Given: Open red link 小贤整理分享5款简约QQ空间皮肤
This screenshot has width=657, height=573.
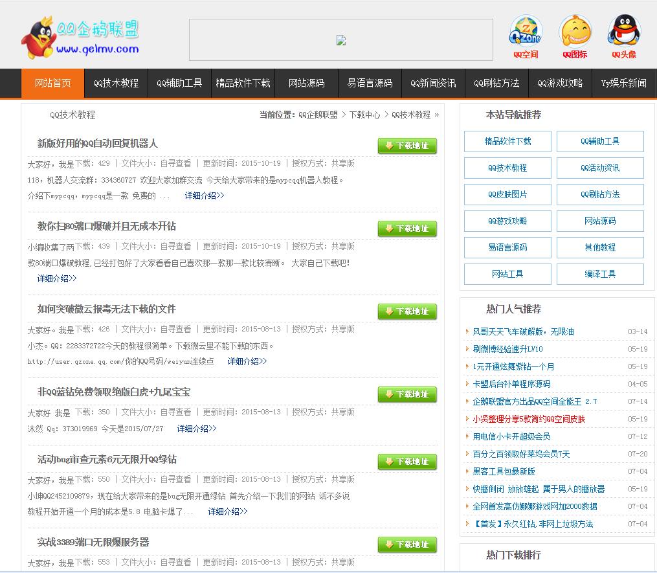Looking at the screenshot, I should (x=529, y=419).
